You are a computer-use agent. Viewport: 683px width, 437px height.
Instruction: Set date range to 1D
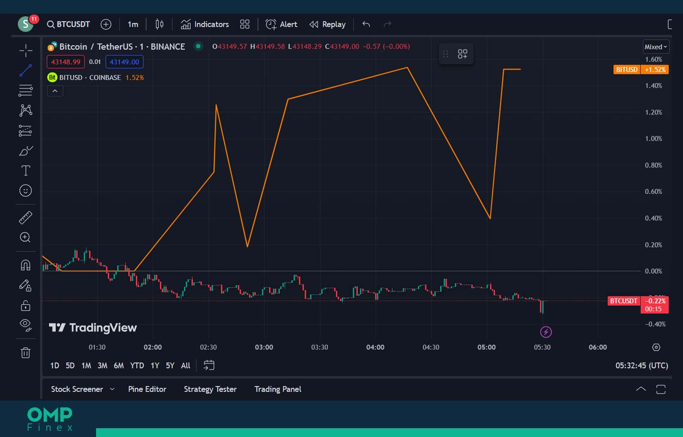pyautogui.click(x=55, y=365)
